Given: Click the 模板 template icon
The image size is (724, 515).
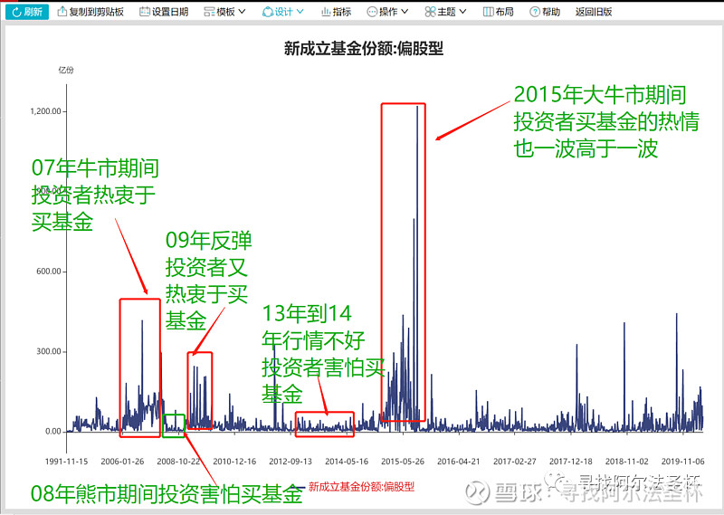Looking at the screenshot, I should pyautogui.click(x=209, y=12).
